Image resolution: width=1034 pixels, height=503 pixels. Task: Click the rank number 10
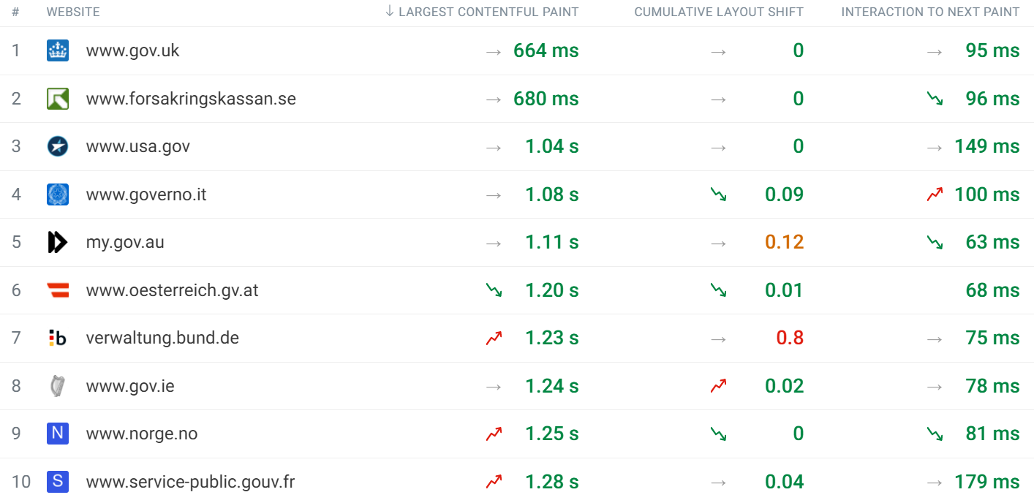(x=21, y=482)
